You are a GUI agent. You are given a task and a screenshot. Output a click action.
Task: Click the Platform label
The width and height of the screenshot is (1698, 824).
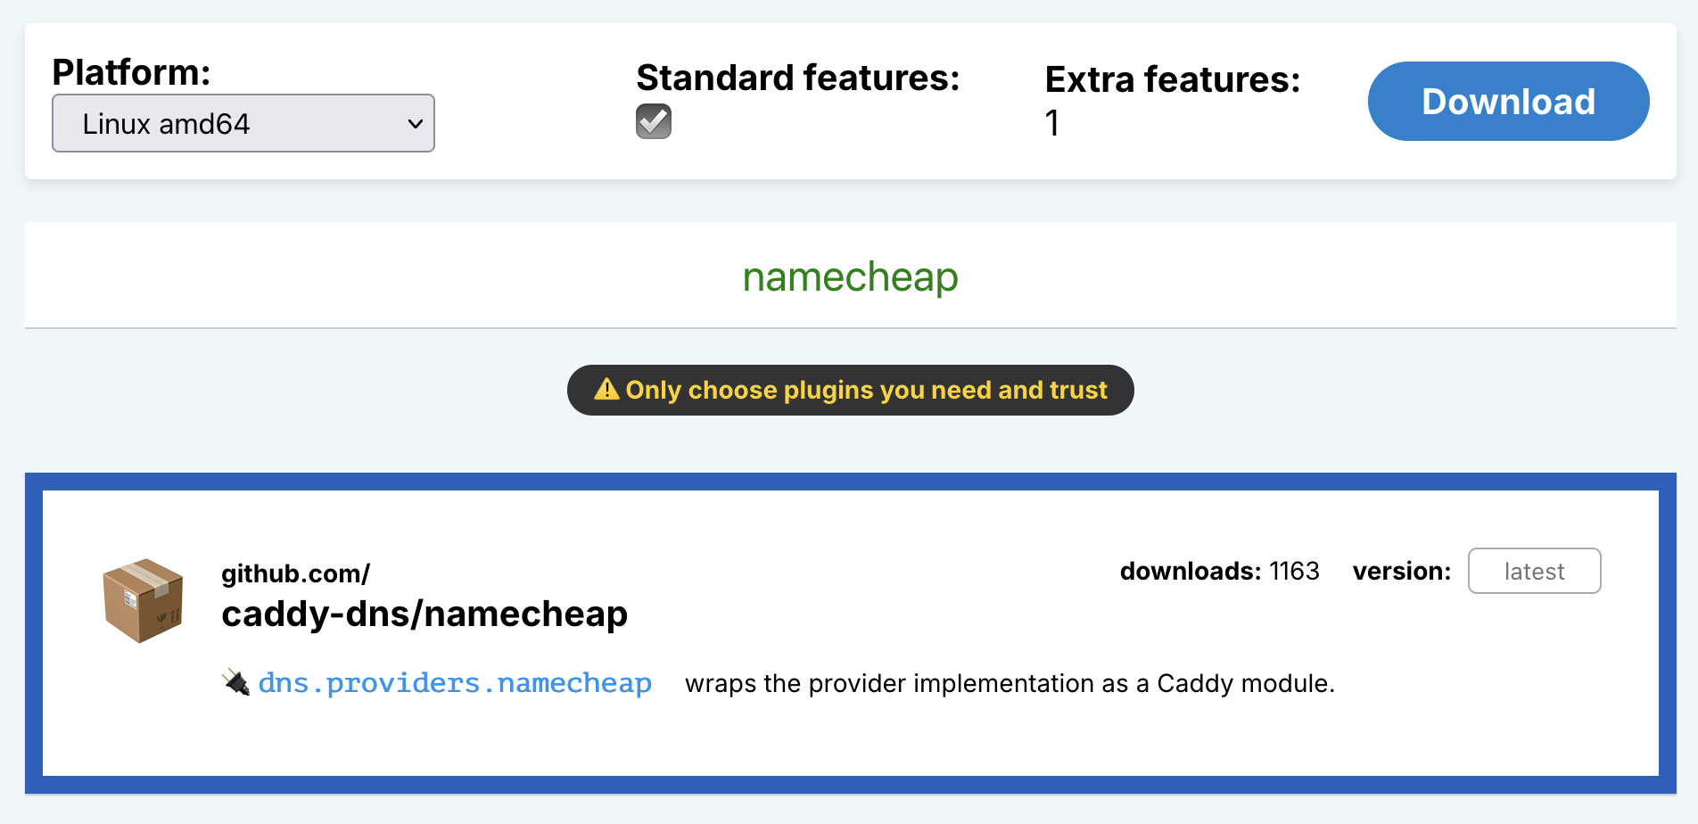[131, 72]
